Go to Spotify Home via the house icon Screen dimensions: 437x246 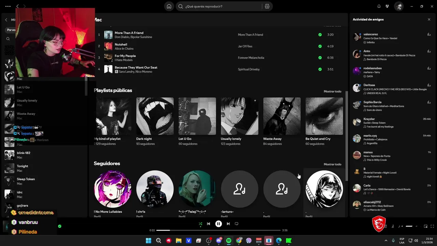169,6
